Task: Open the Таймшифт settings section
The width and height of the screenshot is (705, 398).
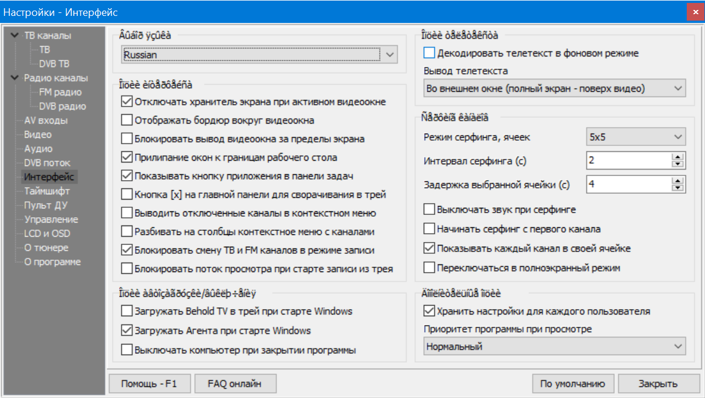Action: coord(47,191)
